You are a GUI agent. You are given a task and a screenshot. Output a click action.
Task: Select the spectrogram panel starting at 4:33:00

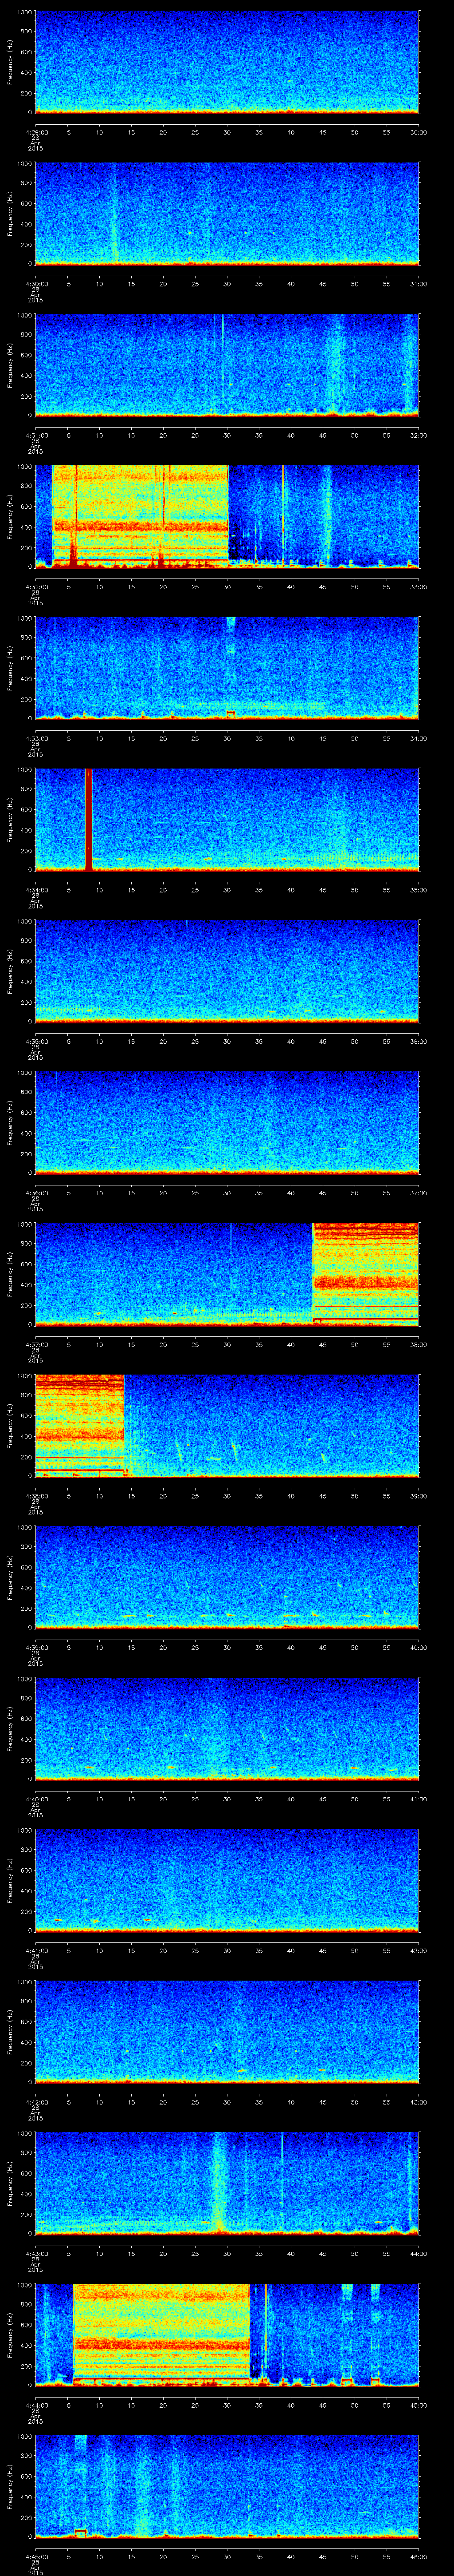227,668
